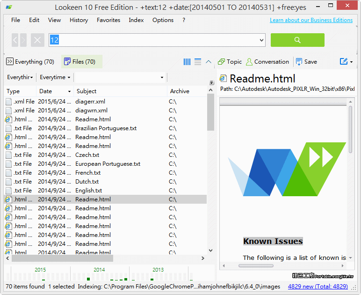Screen dimensions: 361x295
Task: Open the Everytime date filter dropdown
Action: click(x=55, y=77)
